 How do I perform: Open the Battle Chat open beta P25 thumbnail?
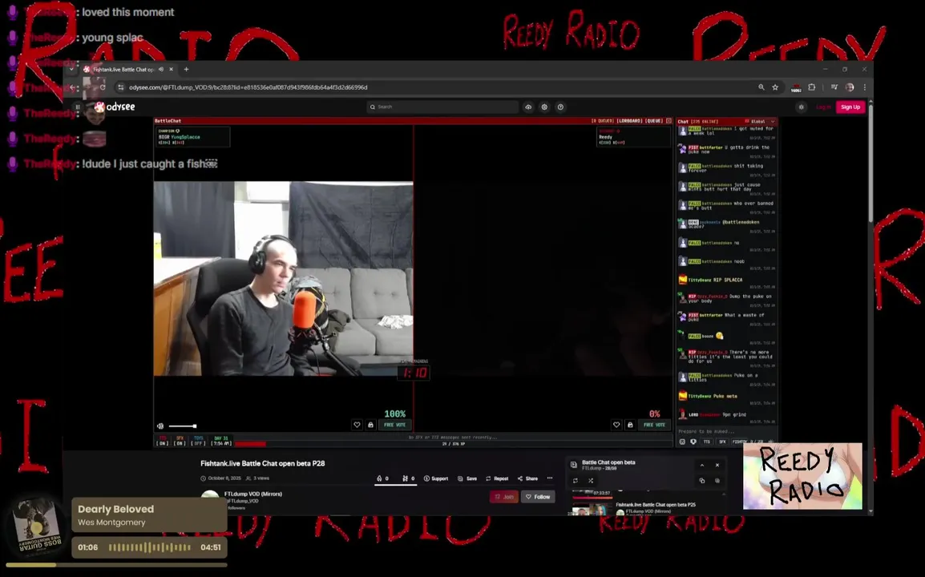[593, 510]
